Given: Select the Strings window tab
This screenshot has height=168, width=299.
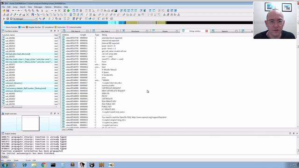Looking at the screenshot, I should pyautogui.click(x=195, y=31).
